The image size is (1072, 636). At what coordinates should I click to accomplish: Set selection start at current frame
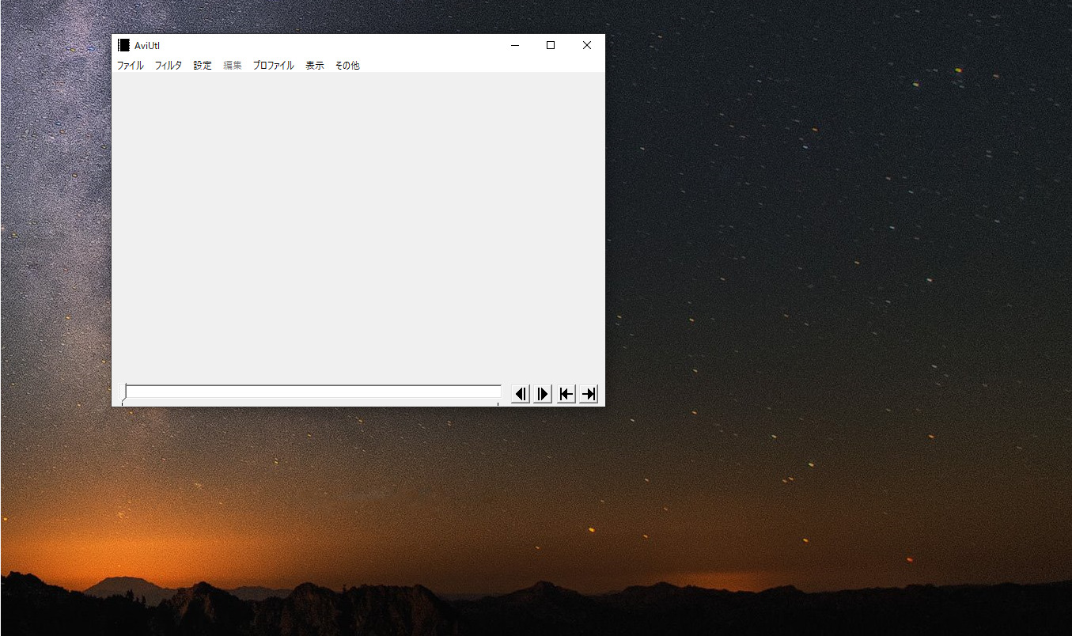(566, 394)
